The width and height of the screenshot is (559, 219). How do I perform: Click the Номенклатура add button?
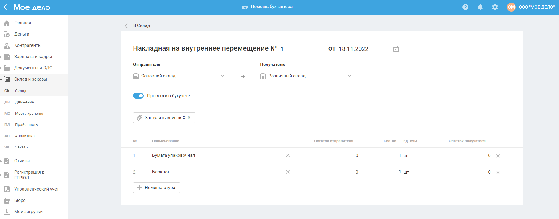pos(156,188)
